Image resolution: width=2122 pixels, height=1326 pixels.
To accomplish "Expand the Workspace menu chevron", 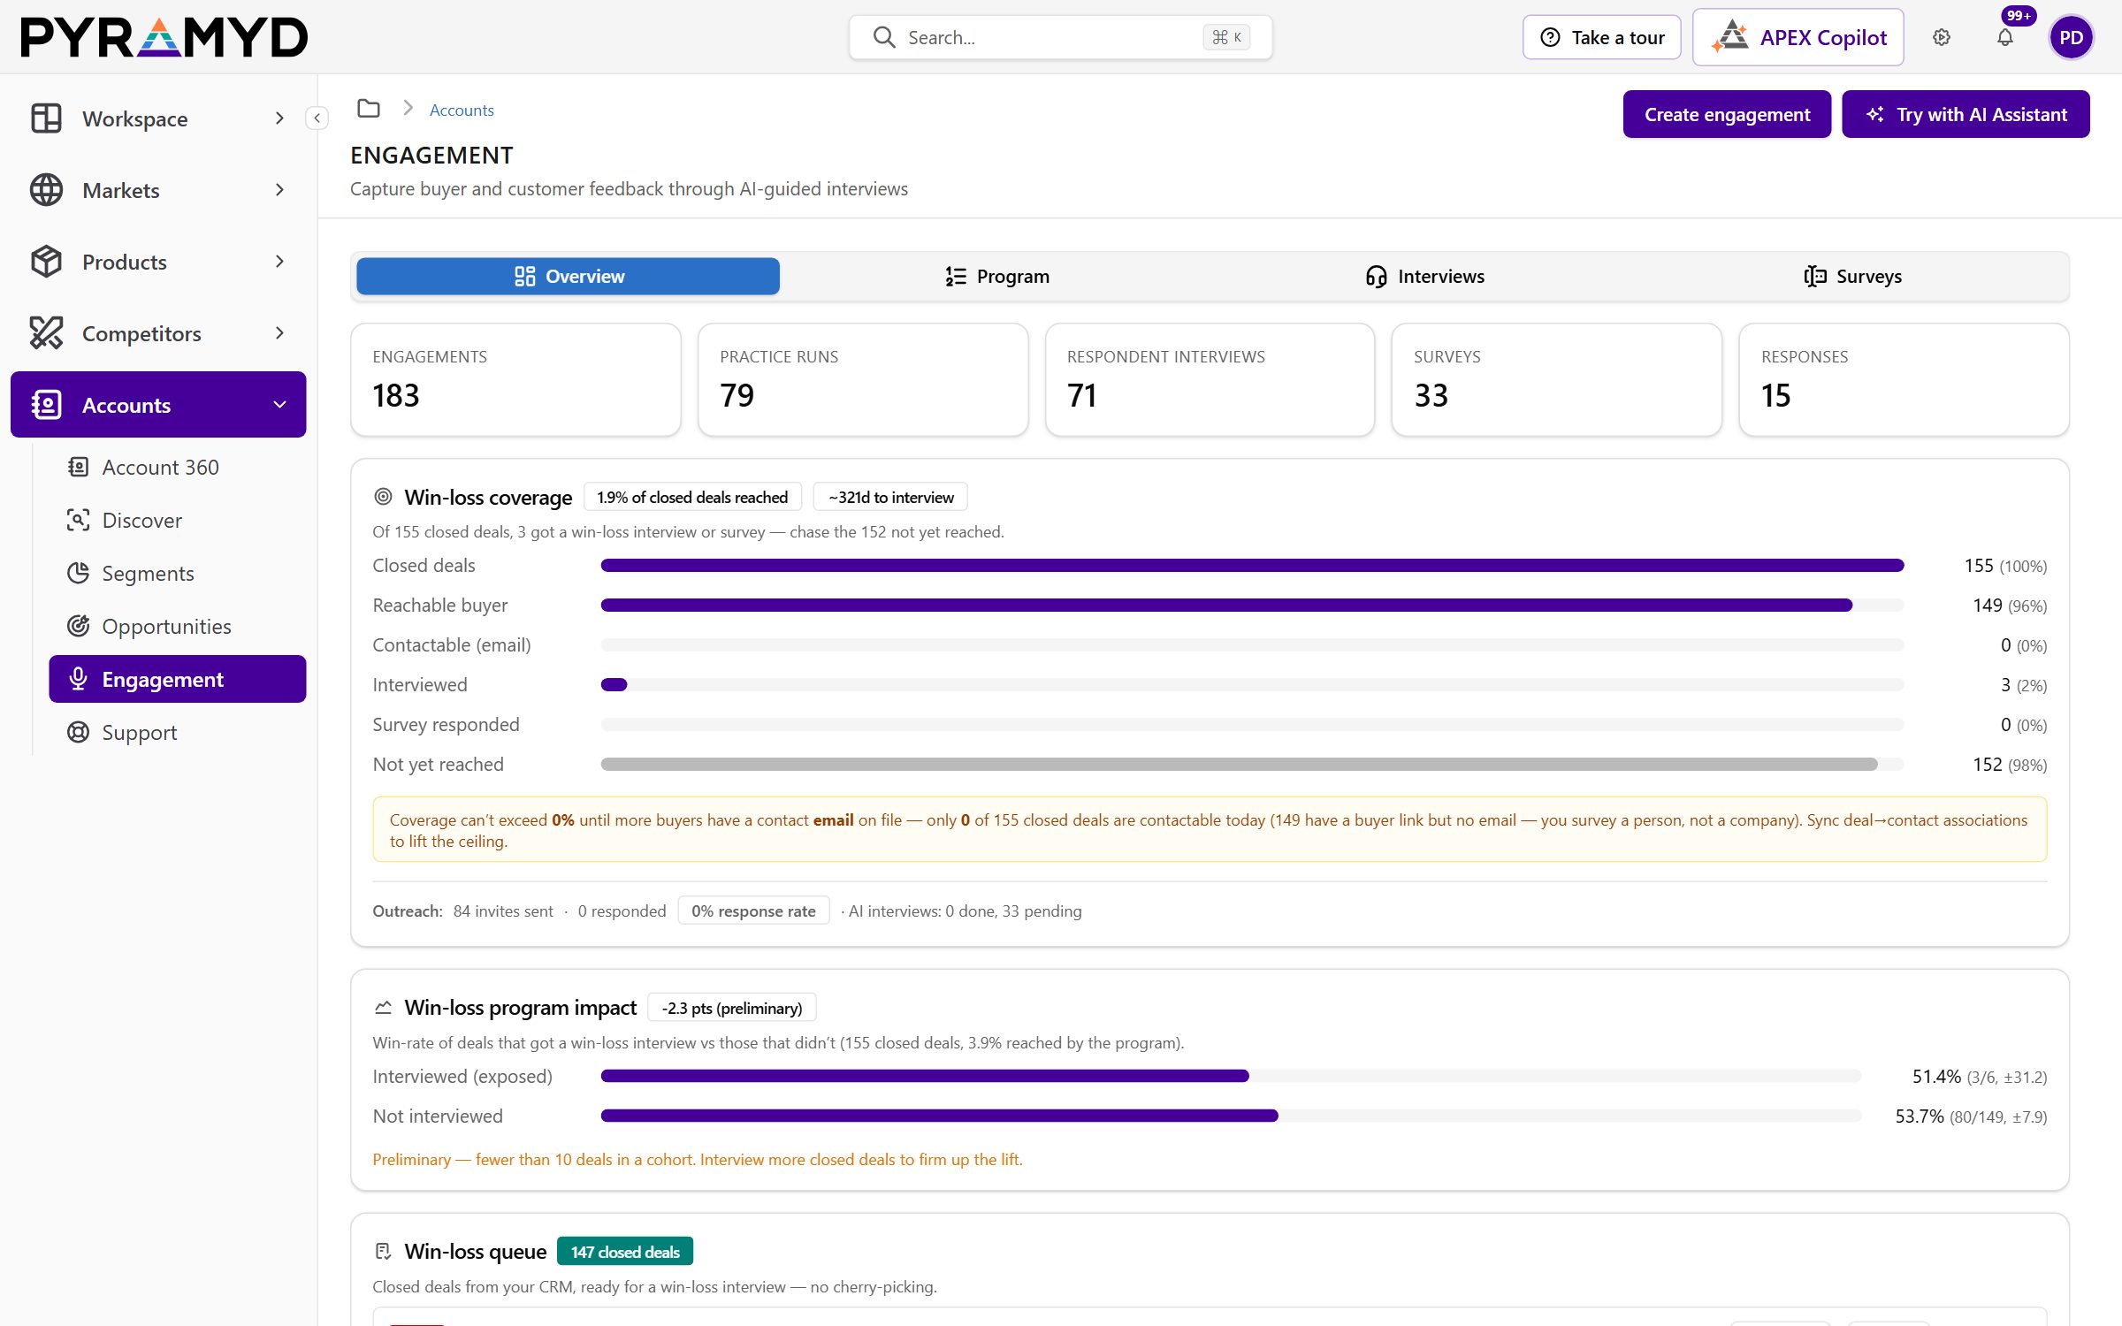I will pyautogui.click(x=279, y=118).
